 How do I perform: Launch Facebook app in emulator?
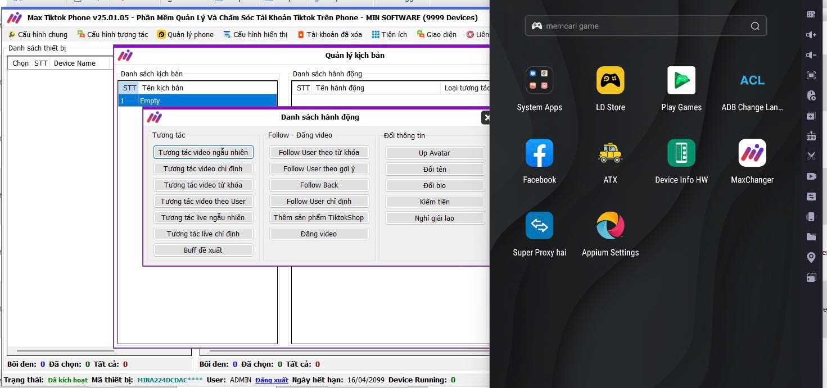coord(539,153)
